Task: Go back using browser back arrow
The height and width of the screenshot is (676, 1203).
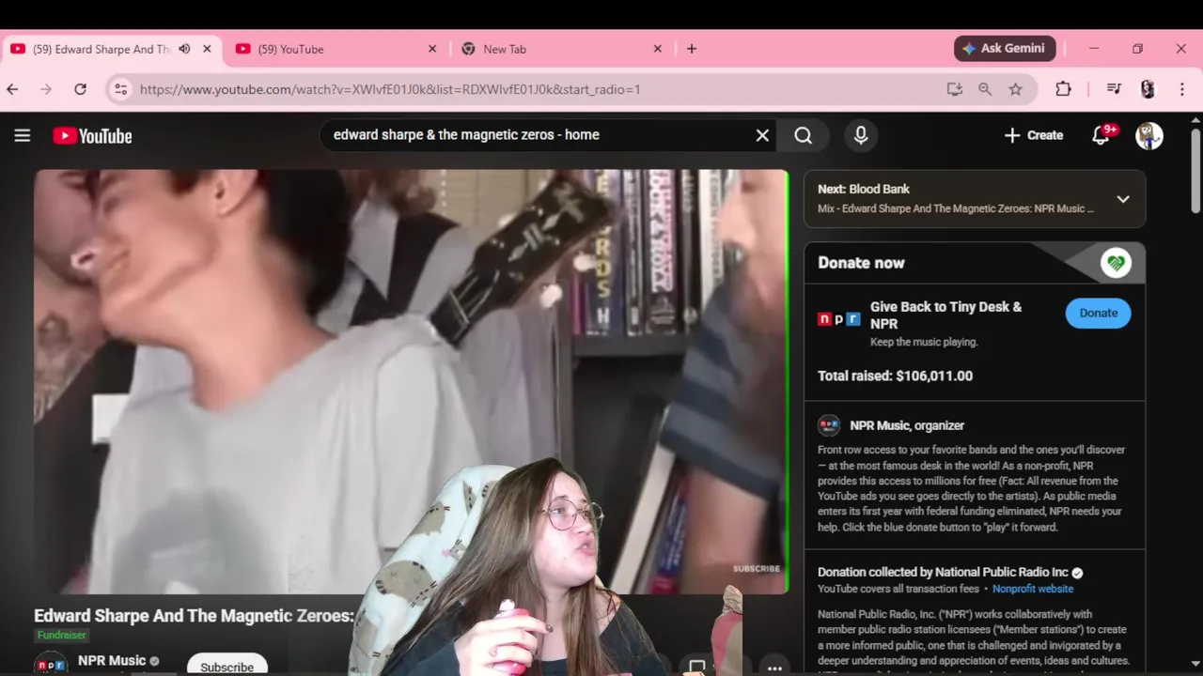Action: [12, 89]
